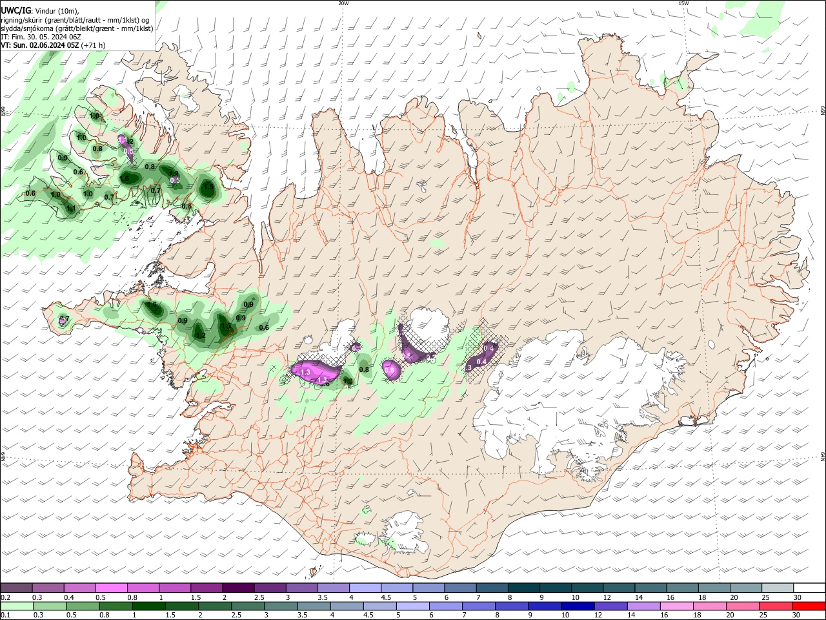This screenshot has width=826, height=620.
Task: Click the bright pink 0.5 snow swatch in upper legend
Action: pos(112,588)
